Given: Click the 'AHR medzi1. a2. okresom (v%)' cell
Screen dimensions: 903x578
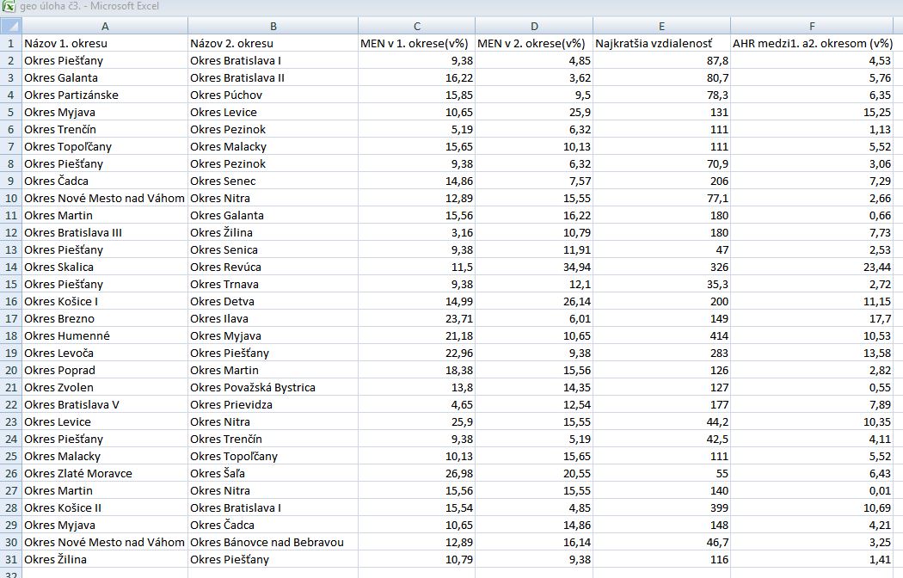Looking at the screenshot, I should 812,43.
